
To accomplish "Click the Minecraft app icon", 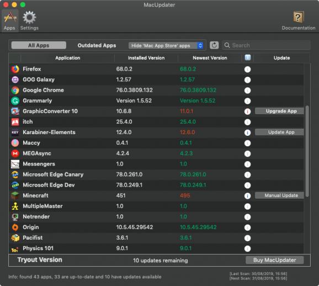I will click(15, 195).
